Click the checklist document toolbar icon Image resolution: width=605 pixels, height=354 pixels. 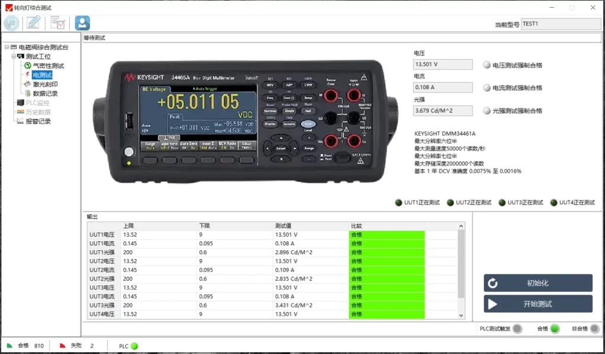(58, 23)
